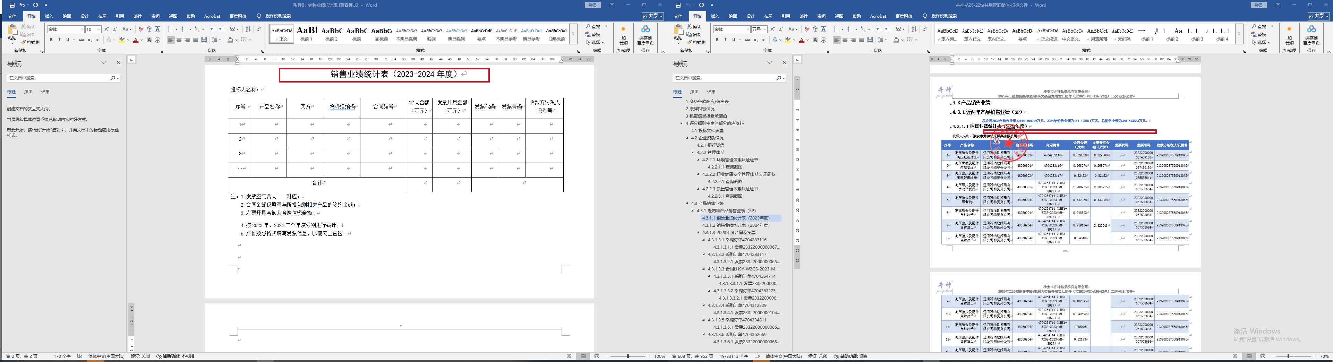This screenshot has width=1333, height=362.
Task: Toggle Italic in the 投标文件 window ribbon
Action: point(725,40)
